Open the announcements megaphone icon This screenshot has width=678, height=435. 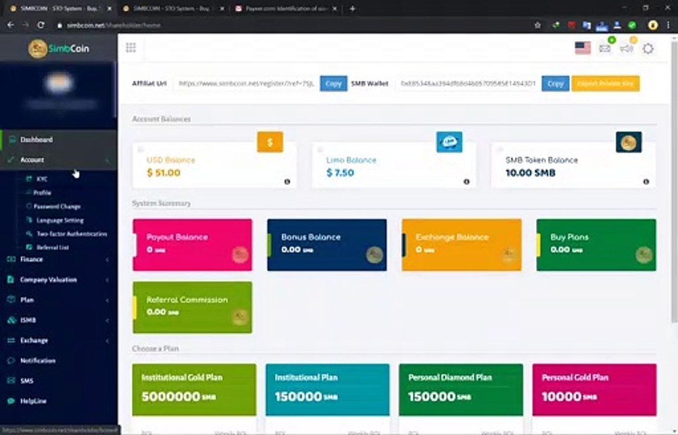[626, 49]
